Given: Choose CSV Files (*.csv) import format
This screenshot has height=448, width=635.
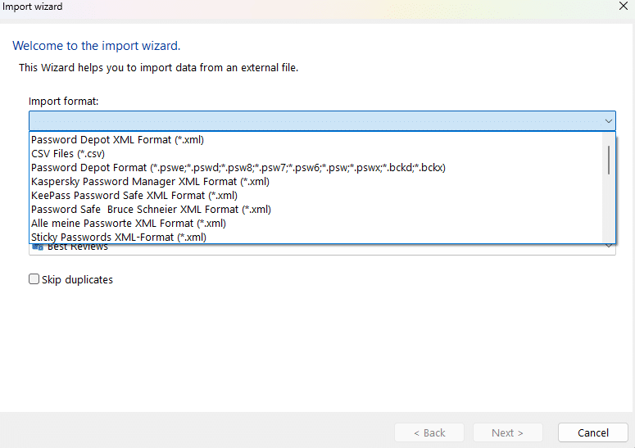Looking at the screenshot, I should coord(316,154).
